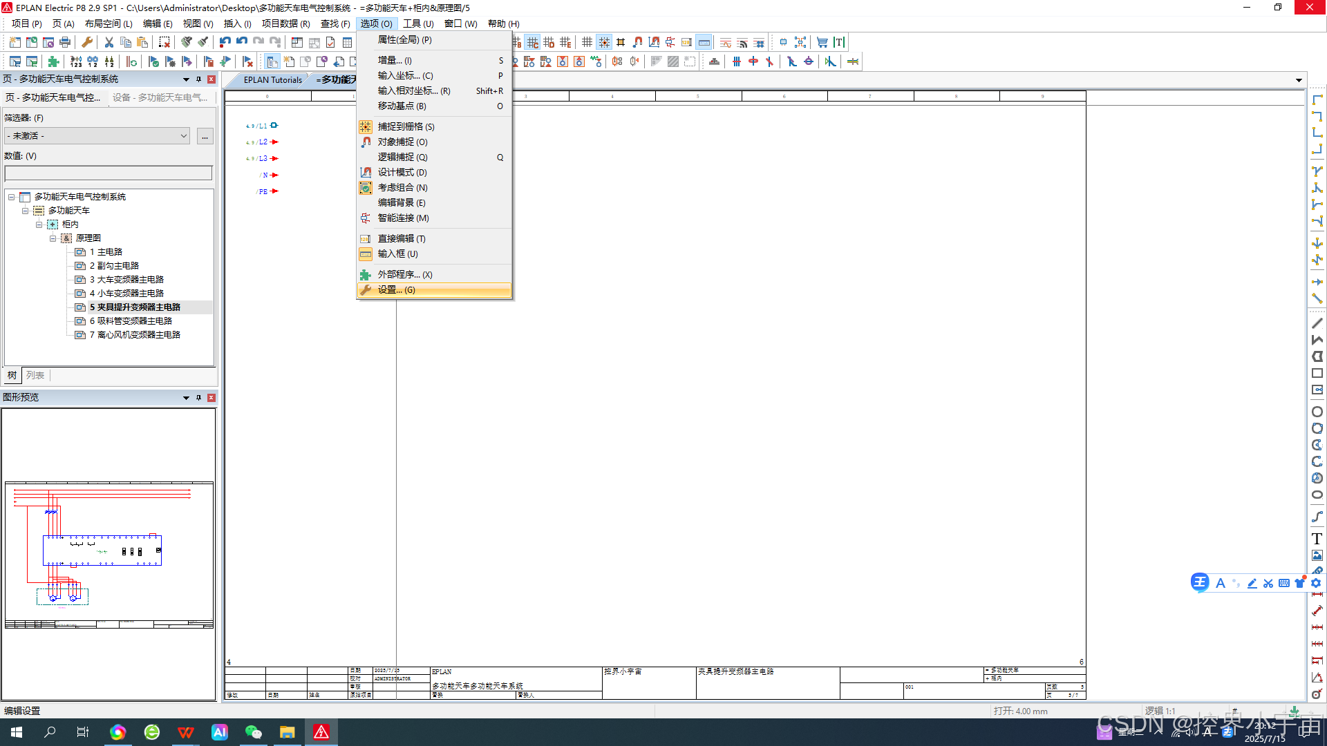
Task: Open the 工具 (U) menu
Action: [418, 23]
